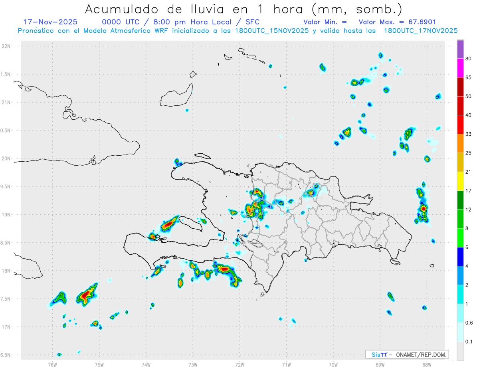This screenshot has width=479, height=370.
Task: Click the '22N' latitude axis label
Action: coord(6,46)
